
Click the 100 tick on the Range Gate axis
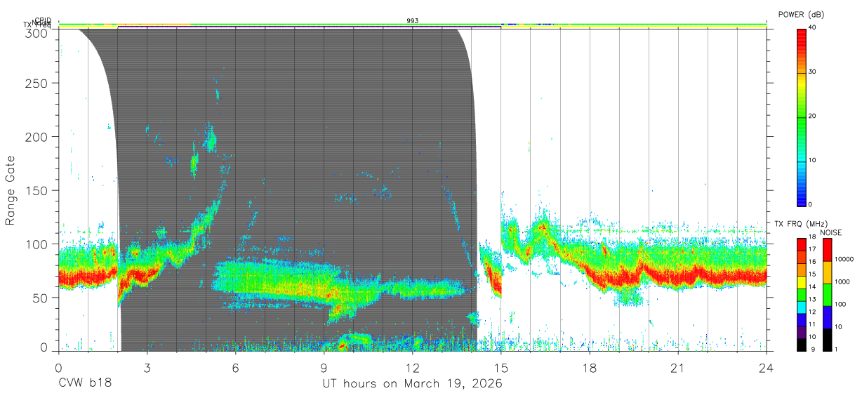coord(38,244)
